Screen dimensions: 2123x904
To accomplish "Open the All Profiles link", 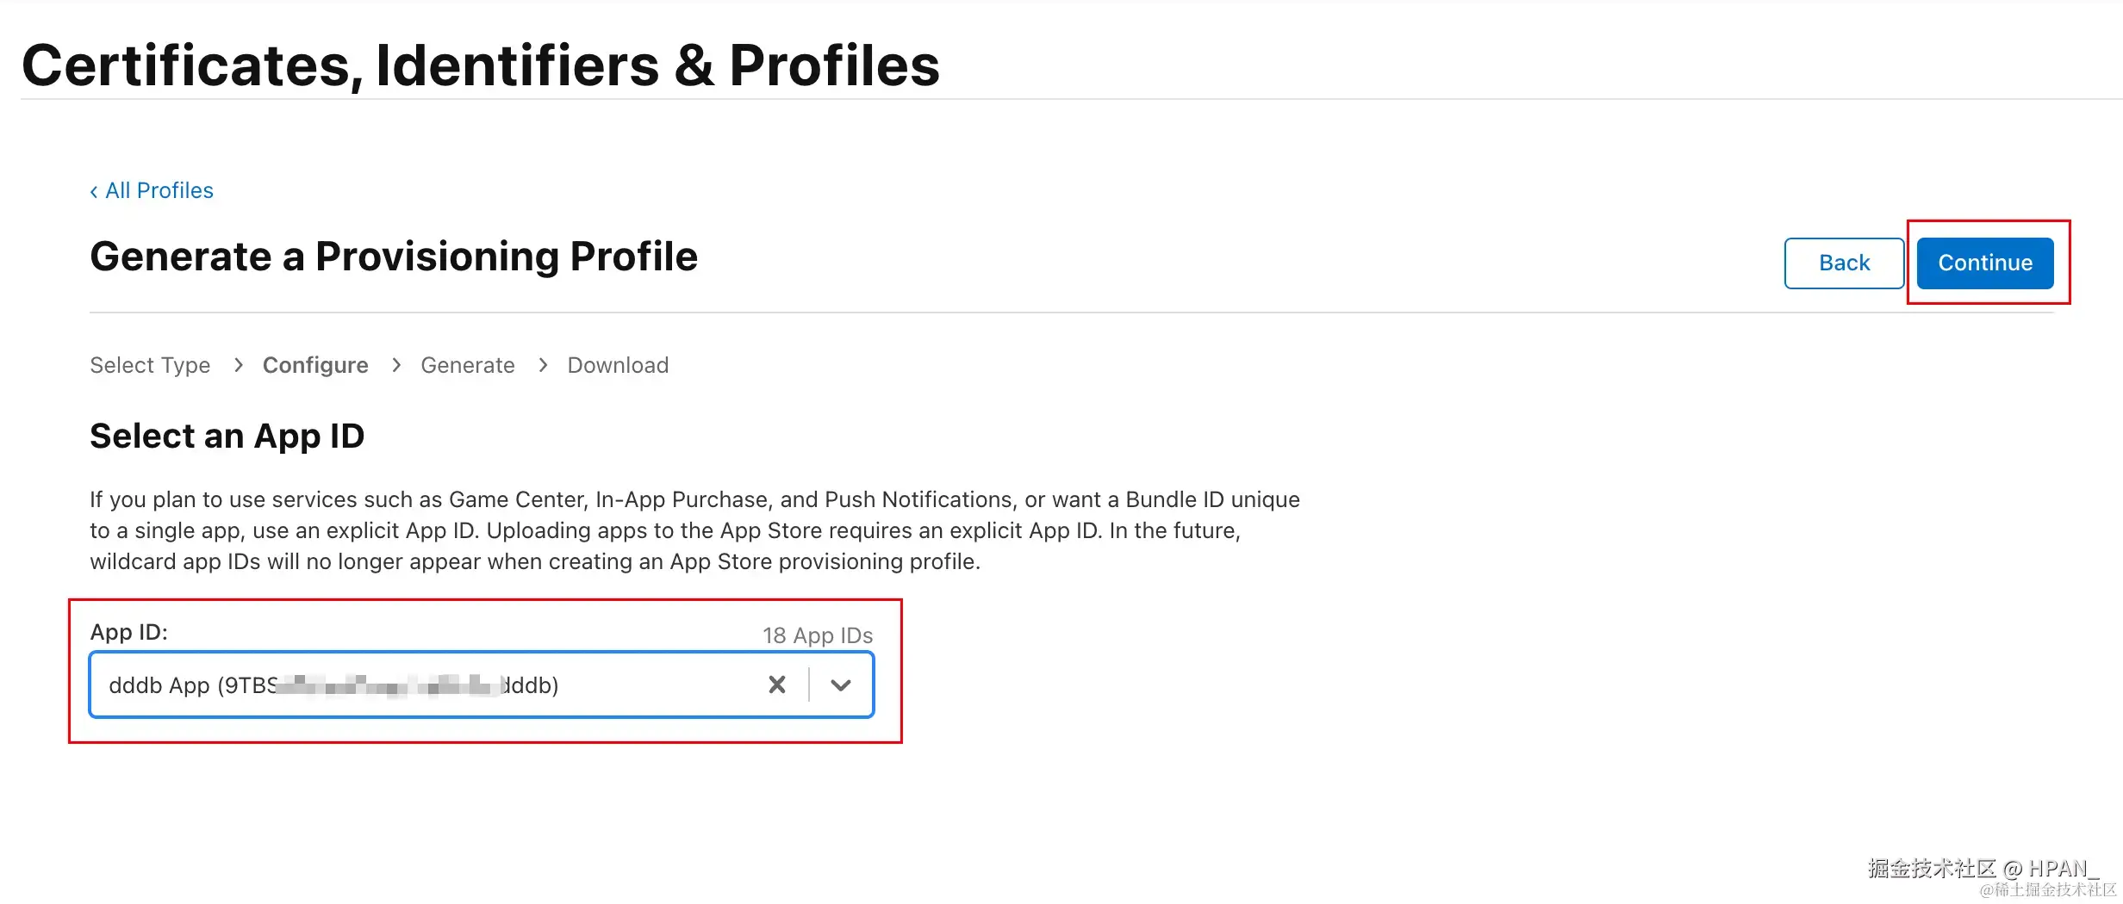I will tap(159, 190).
